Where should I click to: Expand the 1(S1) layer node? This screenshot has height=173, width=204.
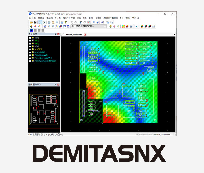[x=30, y=38]
